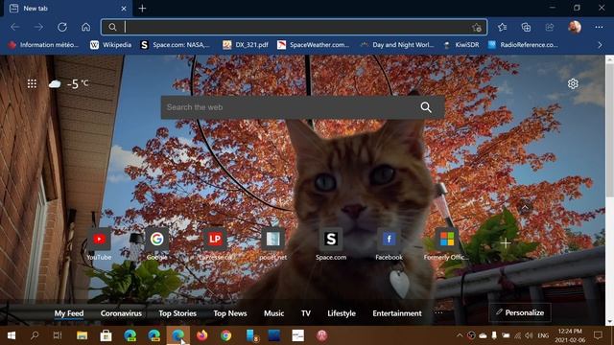Open Facebook quick link tile
Screen dimensions: 614x345
click(389, 244)
